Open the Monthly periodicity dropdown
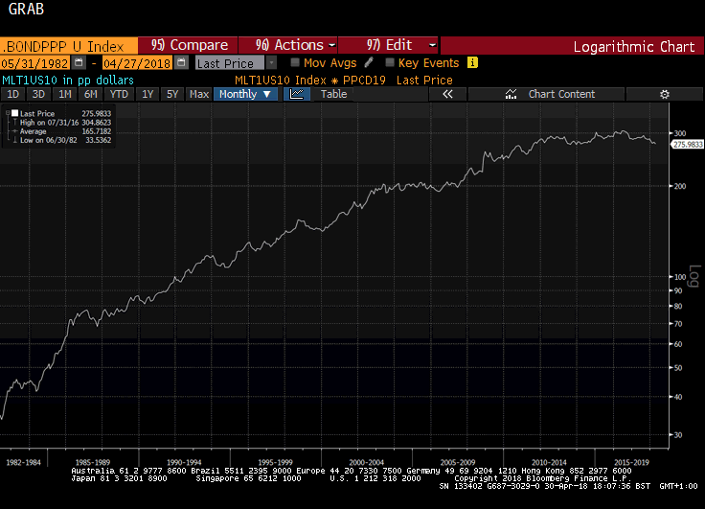The width and height of the screenshot is (705, 509). (246, 94)
